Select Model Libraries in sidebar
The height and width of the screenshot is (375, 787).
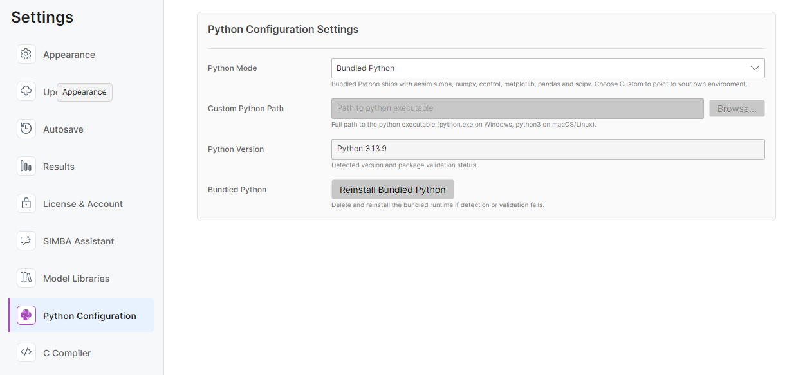click(81, 279)
